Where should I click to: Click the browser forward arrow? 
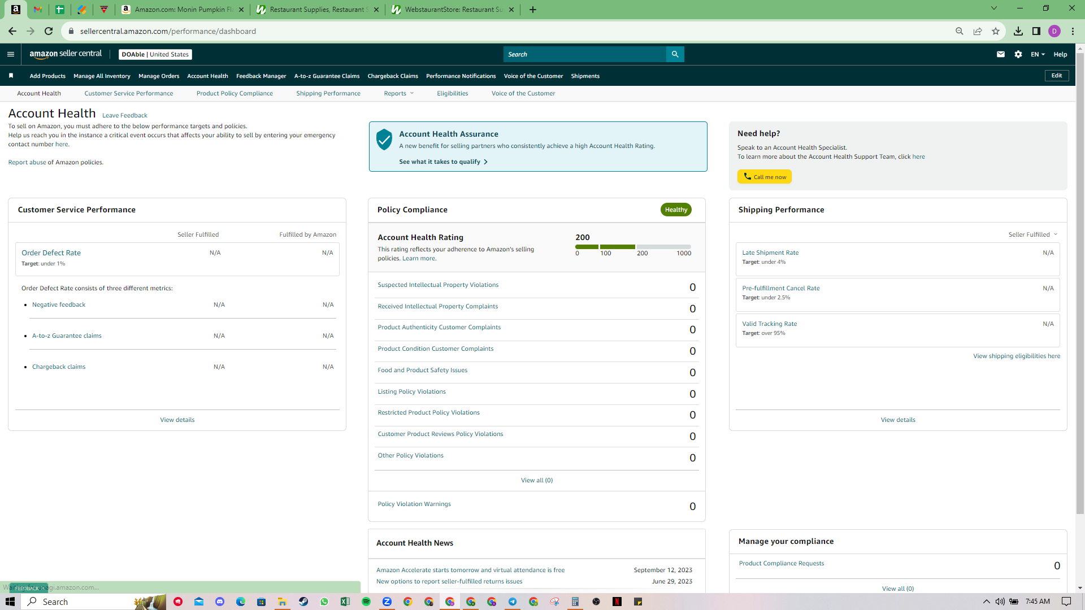point(31,31)
